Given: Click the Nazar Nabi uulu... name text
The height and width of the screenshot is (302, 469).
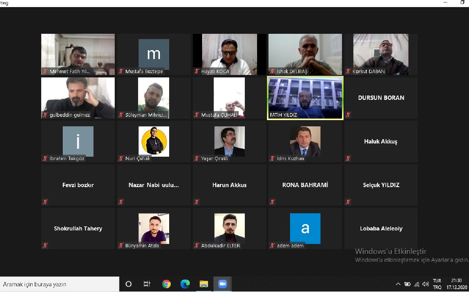Looking at the screenshot, I should coord(153,185).
